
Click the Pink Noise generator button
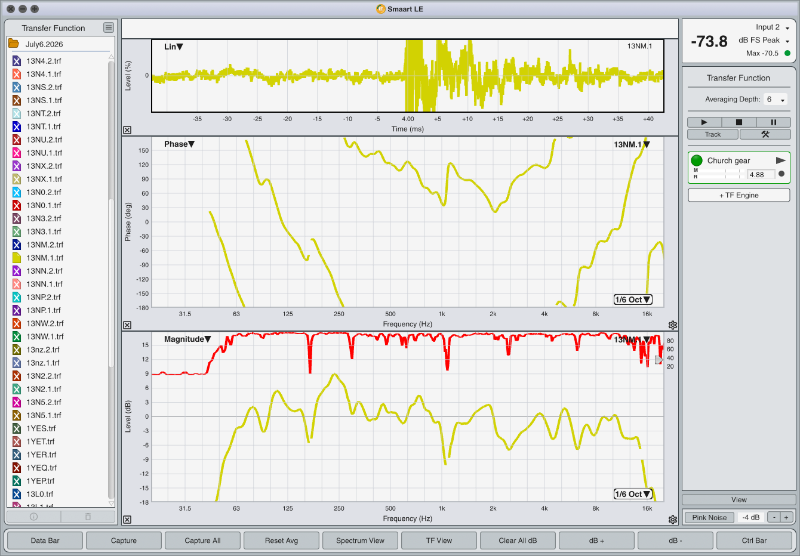tap(709, 517)
